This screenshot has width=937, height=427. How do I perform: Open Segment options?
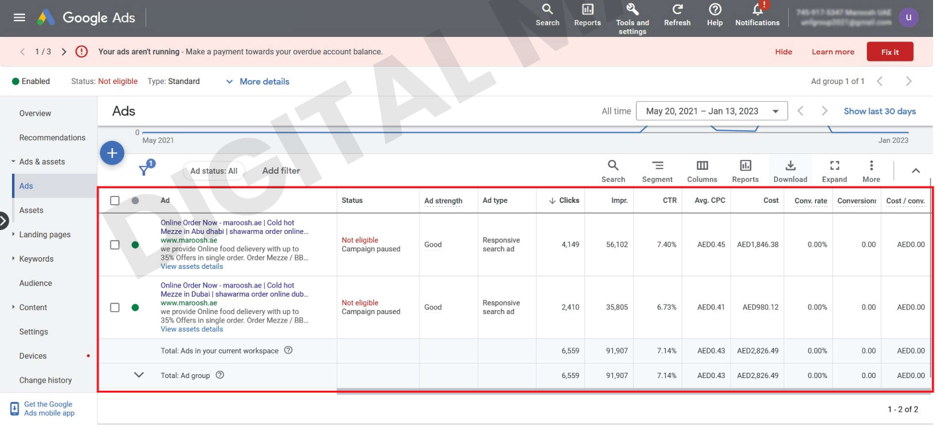pos(657,171)
